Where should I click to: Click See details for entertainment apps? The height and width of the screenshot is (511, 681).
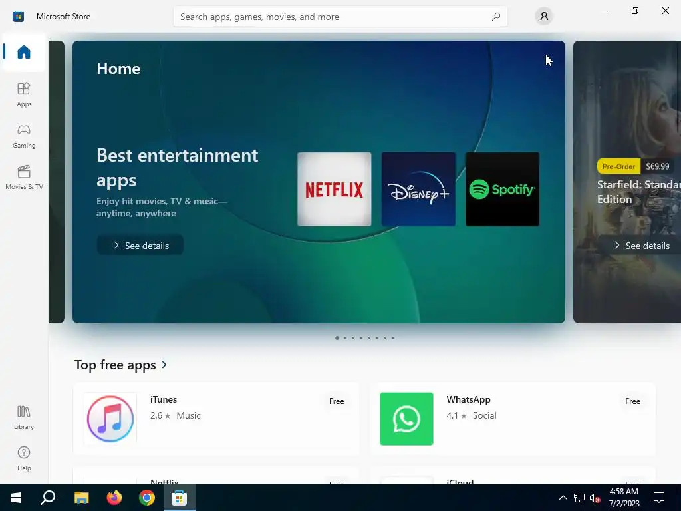pos(140,245)
